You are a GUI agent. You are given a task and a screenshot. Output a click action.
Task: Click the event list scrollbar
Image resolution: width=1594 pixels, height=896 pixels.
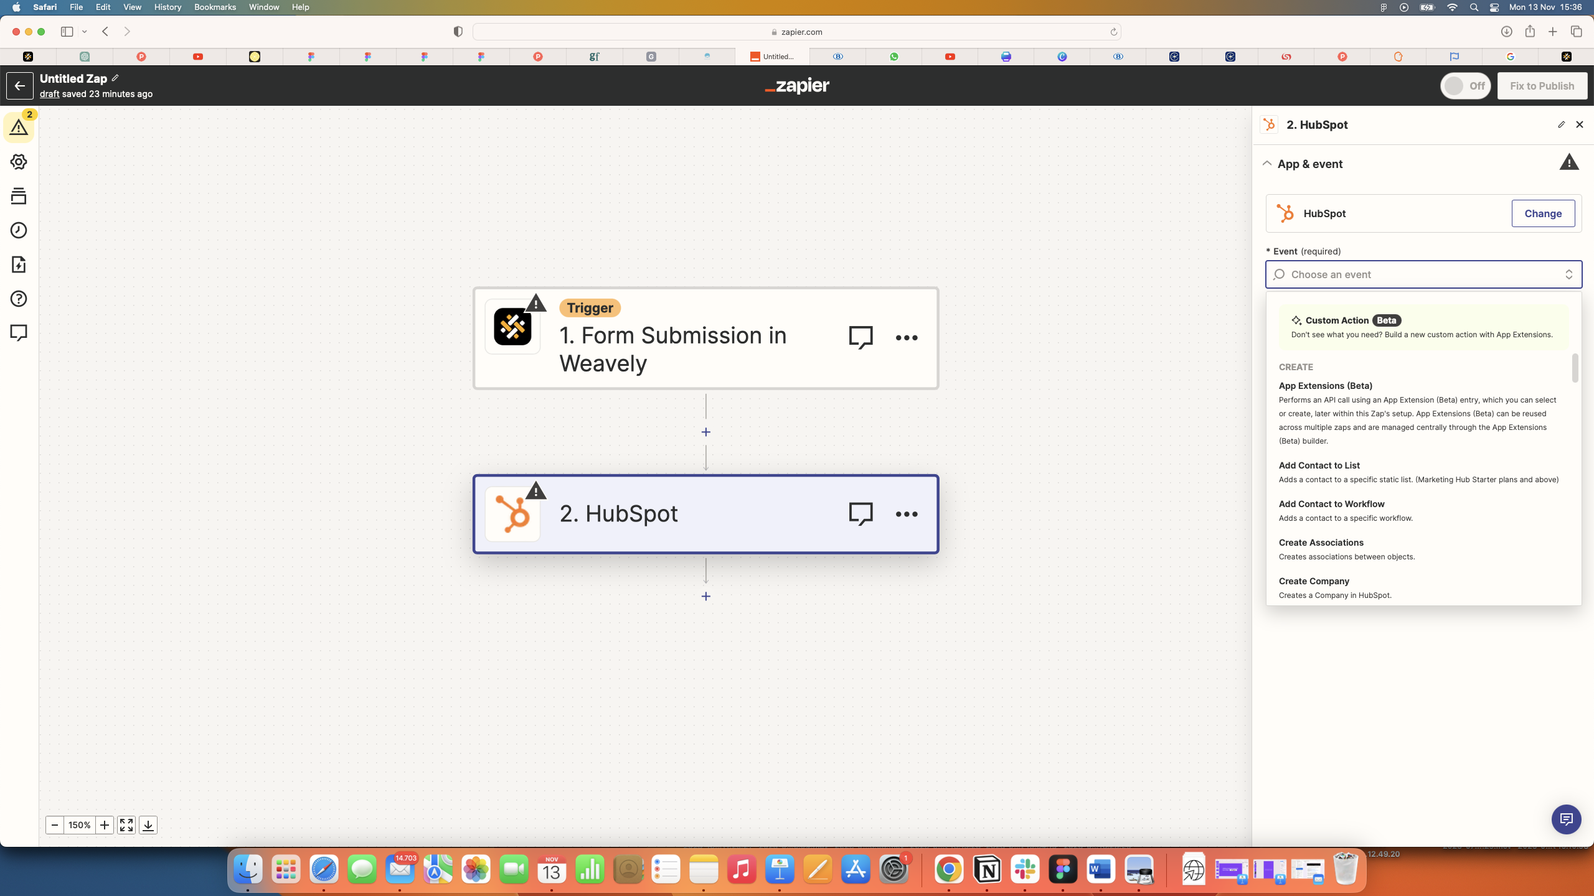click(x=1575, y=368)
